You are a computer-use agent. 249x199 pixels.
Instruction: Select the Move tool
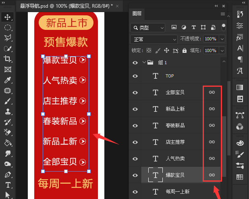(x=7, y=17)
